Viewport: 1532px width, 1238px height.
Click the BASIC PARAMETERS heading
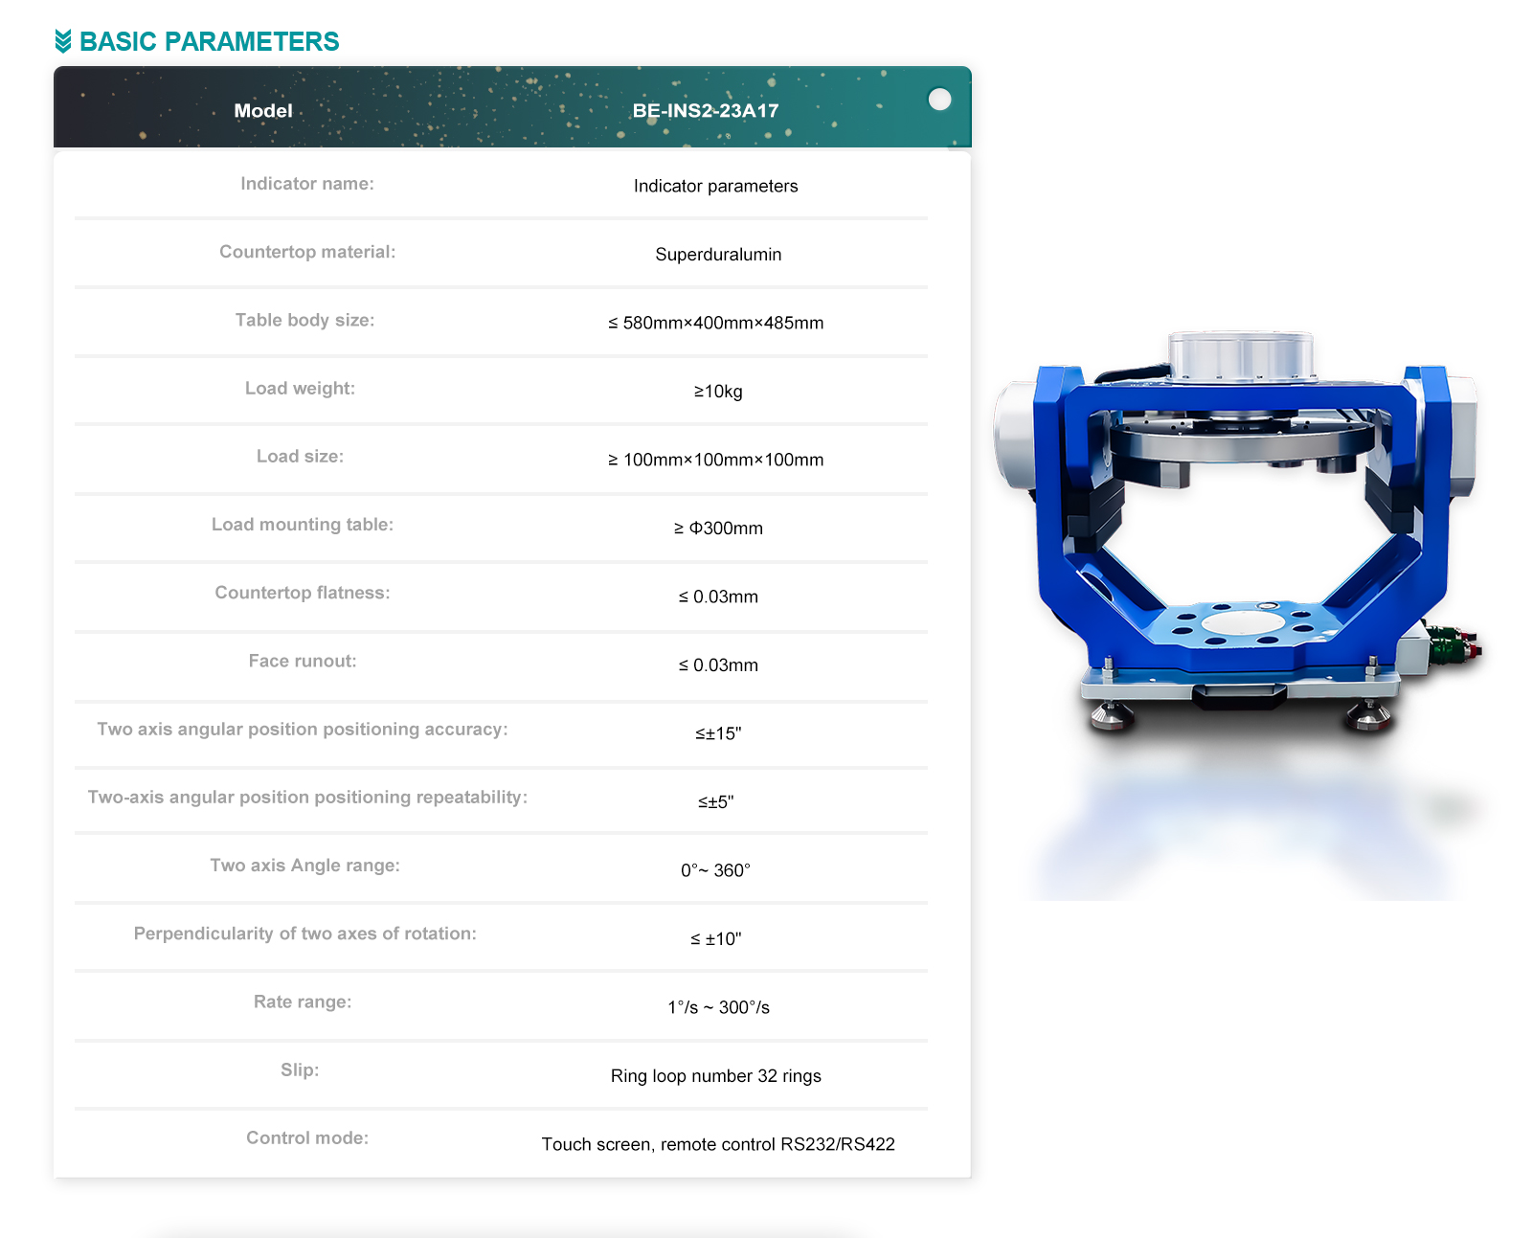[x=209, y=42]
